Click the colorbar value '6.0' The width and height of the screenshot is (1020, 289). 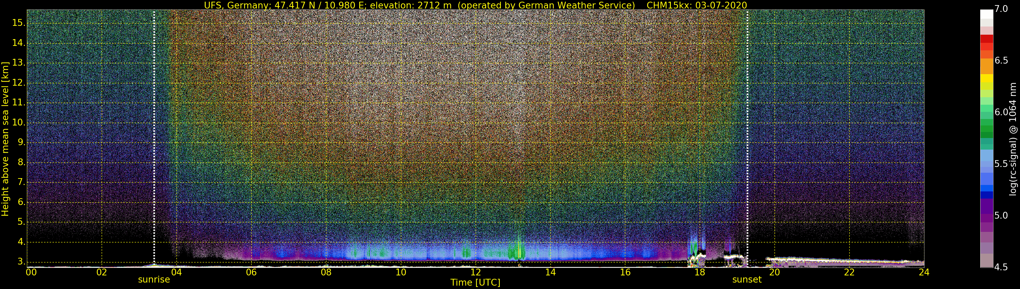1001,113
